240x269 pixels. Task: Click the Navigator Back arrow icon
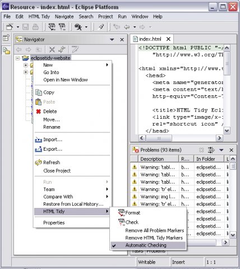[x=19, y=49]
